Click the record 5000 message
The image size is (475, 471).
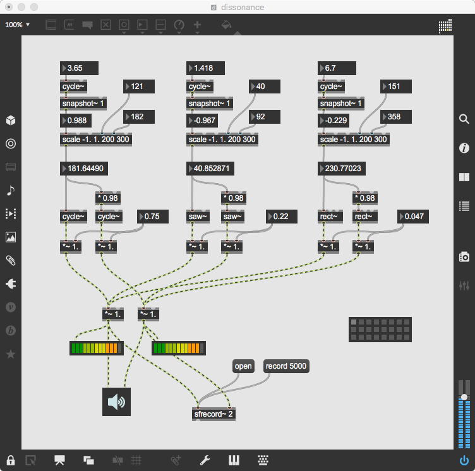tap(286, 366)
